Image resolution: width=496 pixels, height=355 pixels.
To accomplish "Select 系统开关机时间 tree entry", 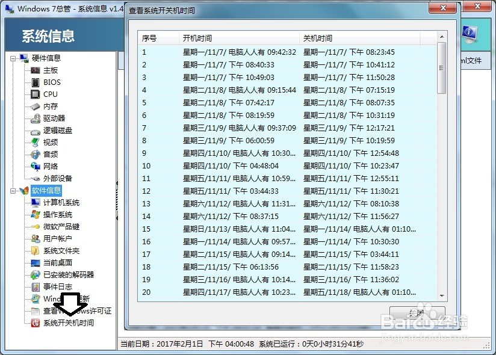I will 69,323.
